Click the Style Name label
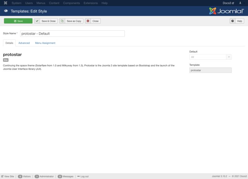This screenshot has width=248, height=179. [x=10, y=34]
